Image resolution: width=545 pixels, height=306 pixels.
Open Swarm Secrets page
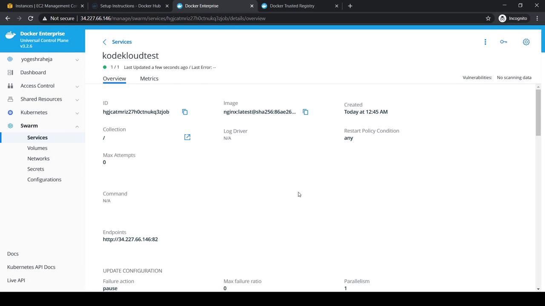pos(36,169)
